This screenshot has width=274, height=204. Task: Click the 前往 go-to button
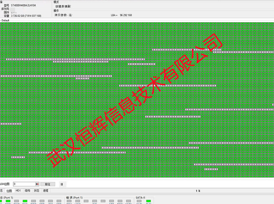click(x=48, y=184)
